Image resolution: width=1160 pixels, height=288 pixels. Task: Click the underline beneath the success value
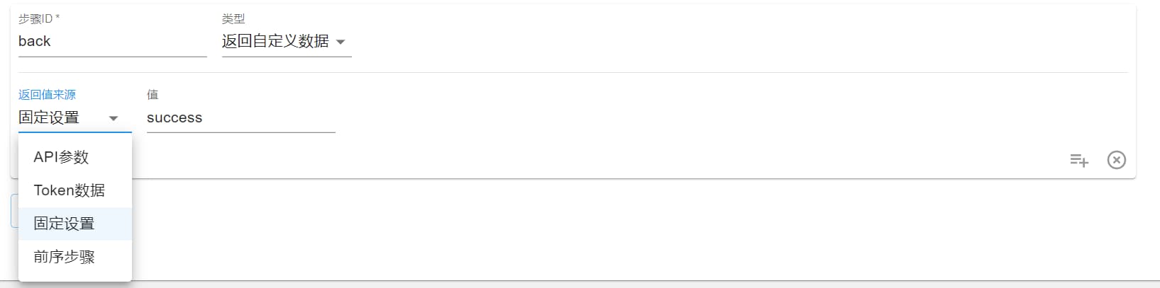coord(241,132)
